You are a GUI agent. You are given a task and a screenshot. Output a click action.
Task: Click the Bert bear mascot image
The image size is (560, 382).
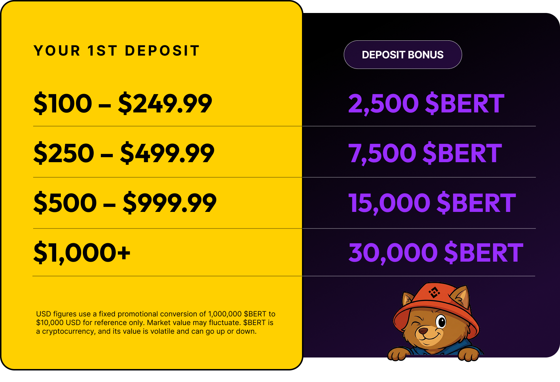tap(435, 321)
